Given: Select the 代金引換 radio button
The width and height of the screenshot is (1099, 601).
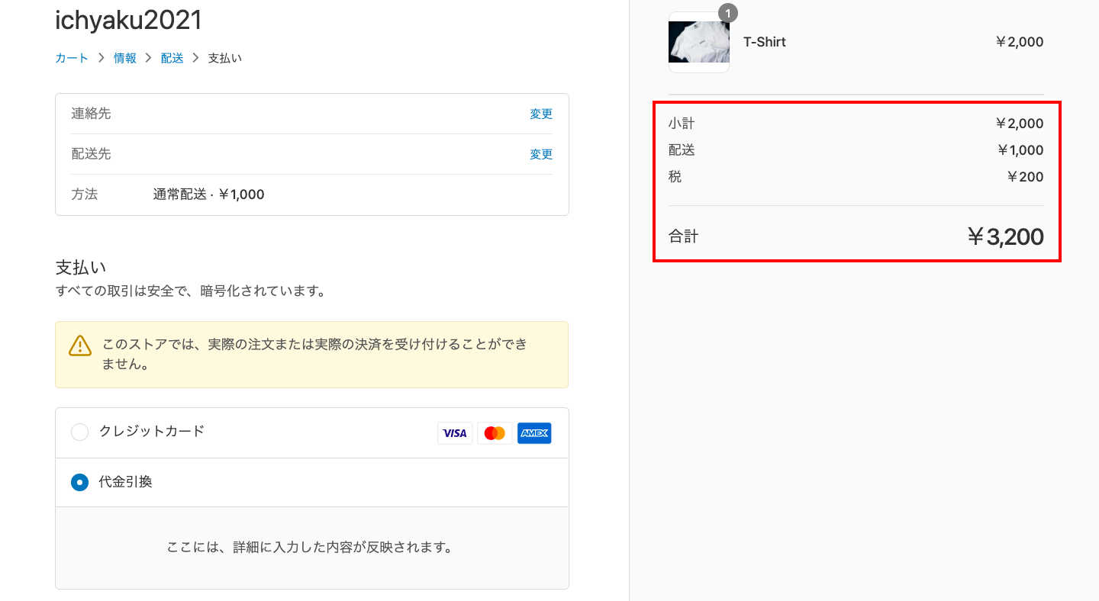Looking at the screenshot, I should [x=79, y=482].
